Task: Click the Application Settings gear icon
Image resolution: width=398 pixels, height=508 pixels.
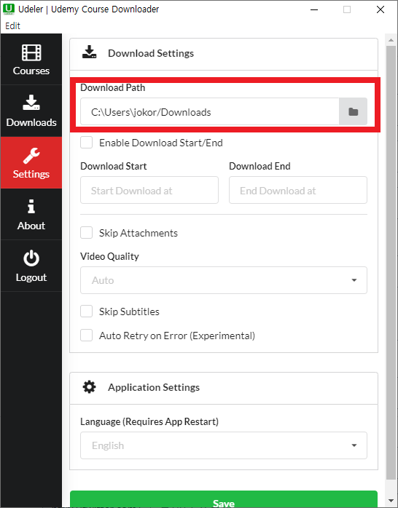Action: [x=89, y=387]
